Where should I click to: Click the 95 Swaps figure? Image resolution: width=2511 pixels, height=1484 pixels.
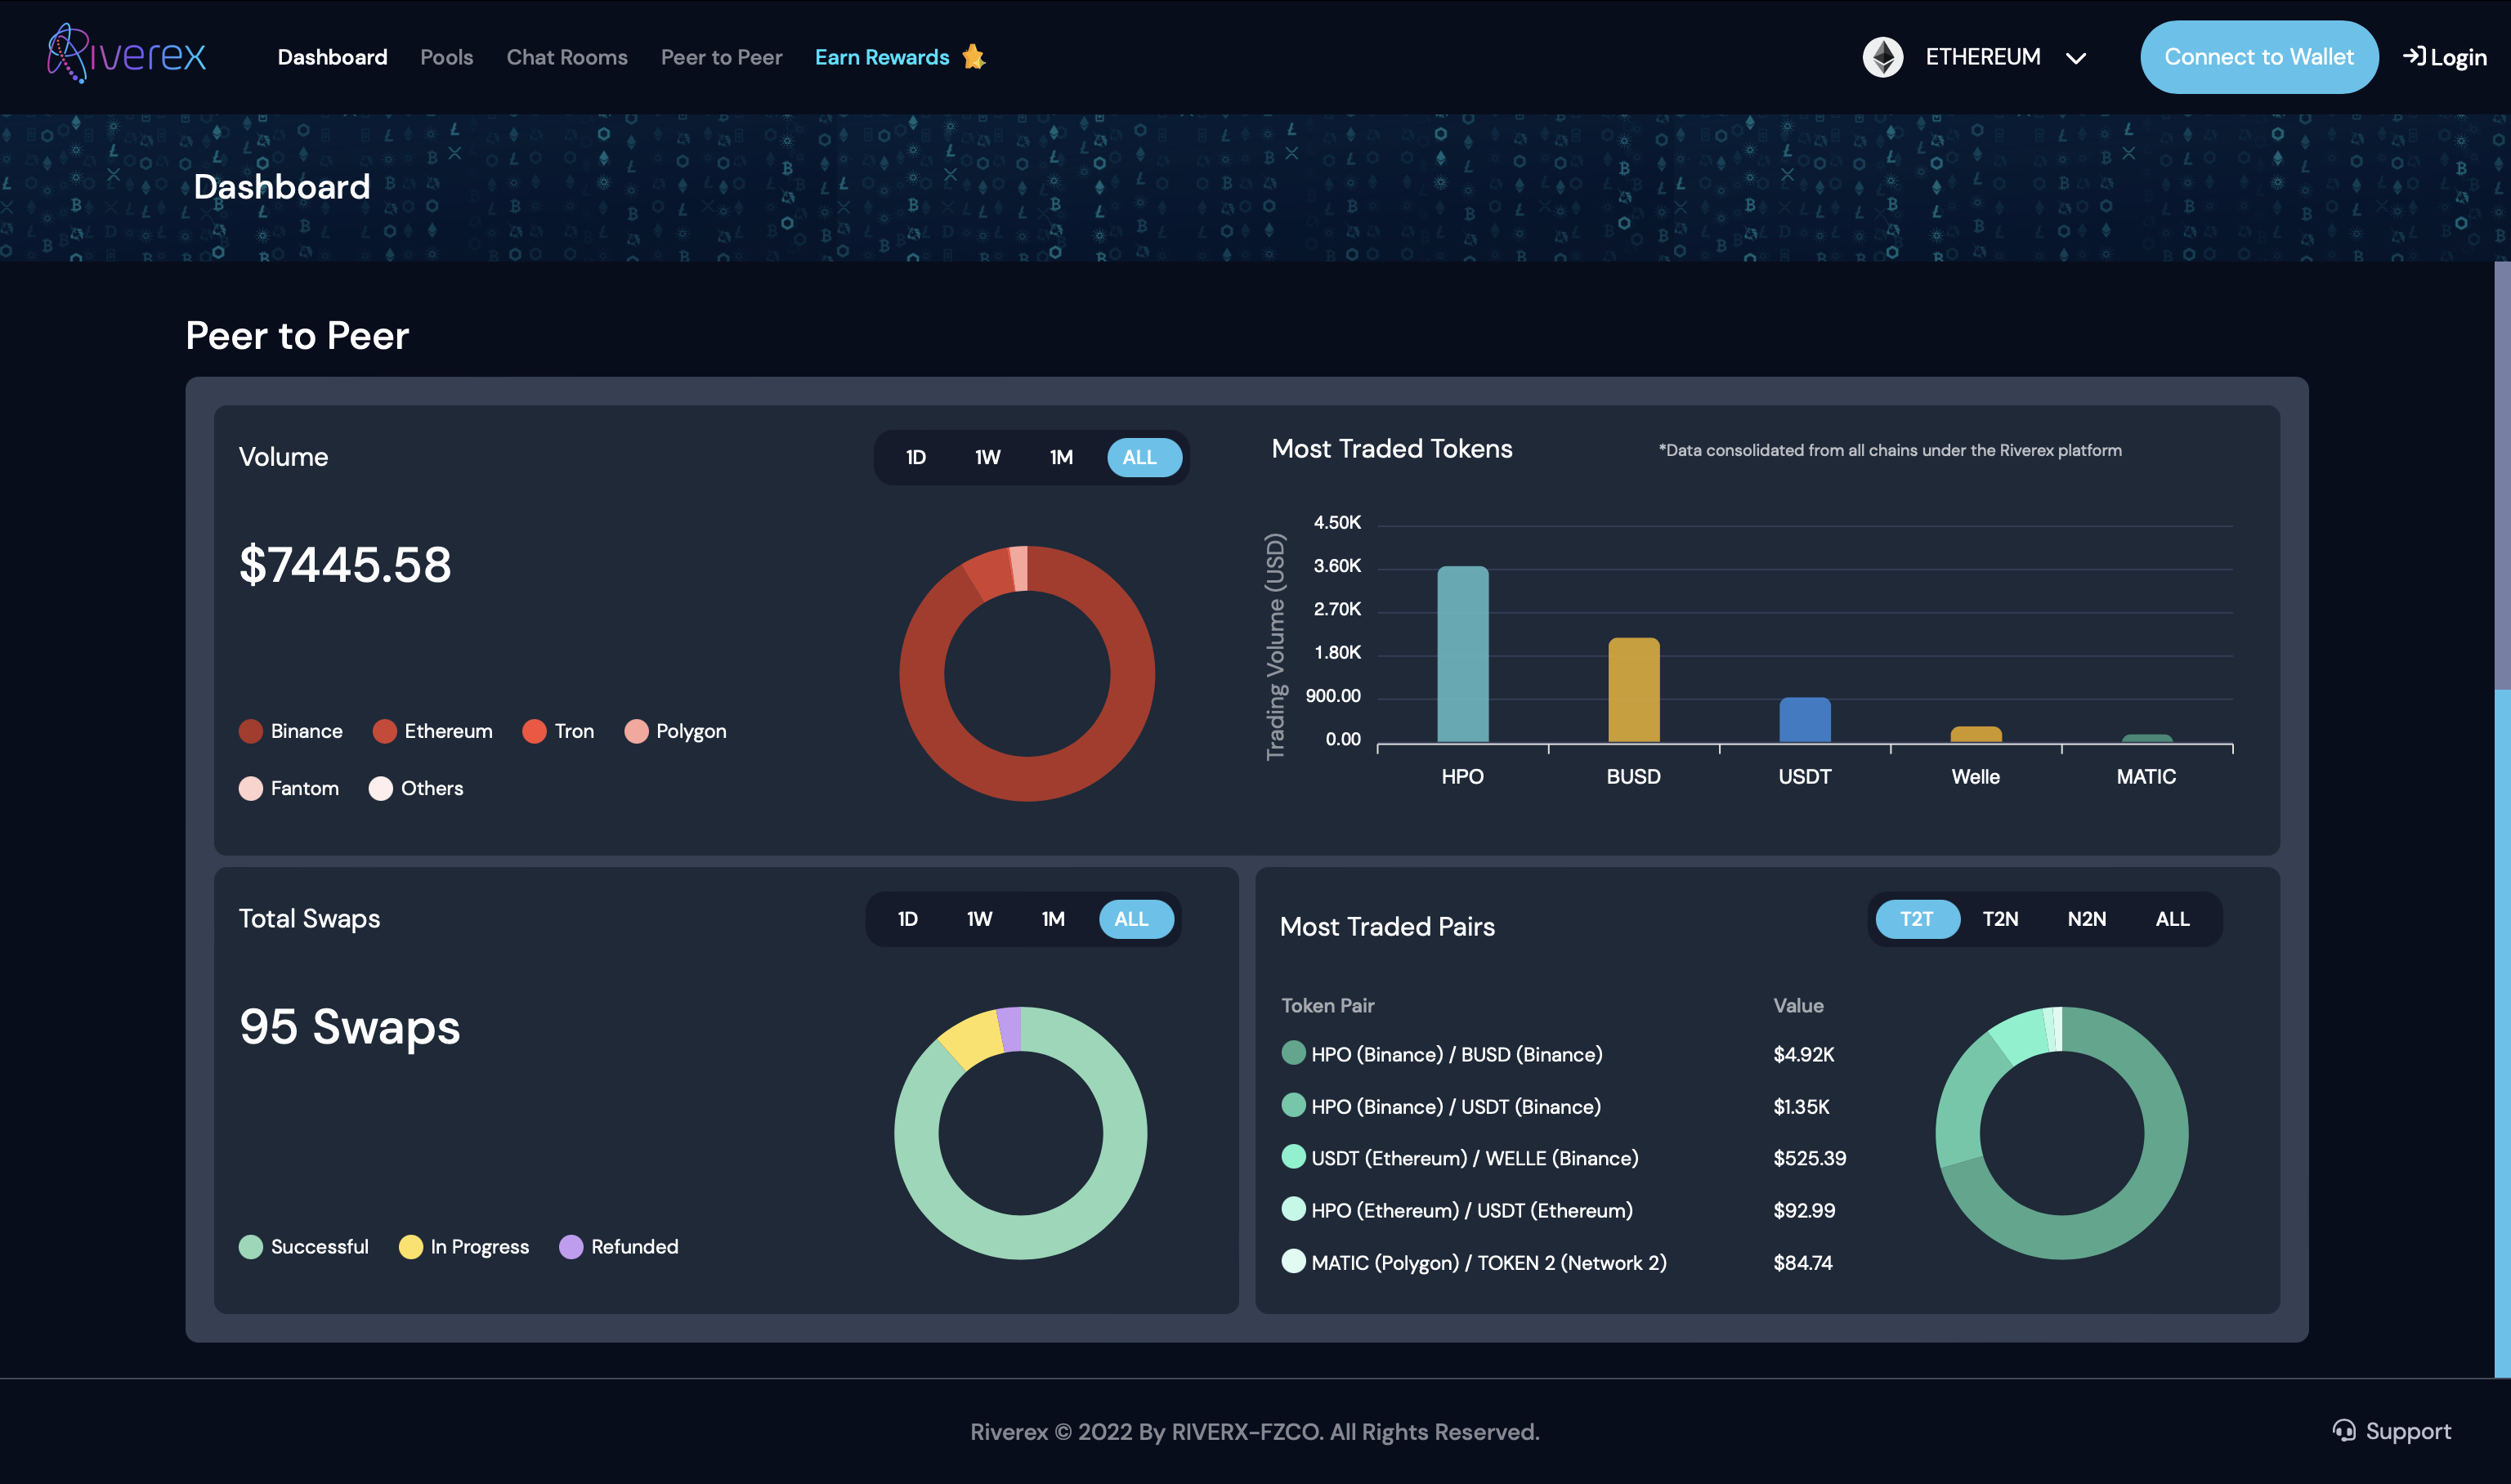(x=350, y=1027)
